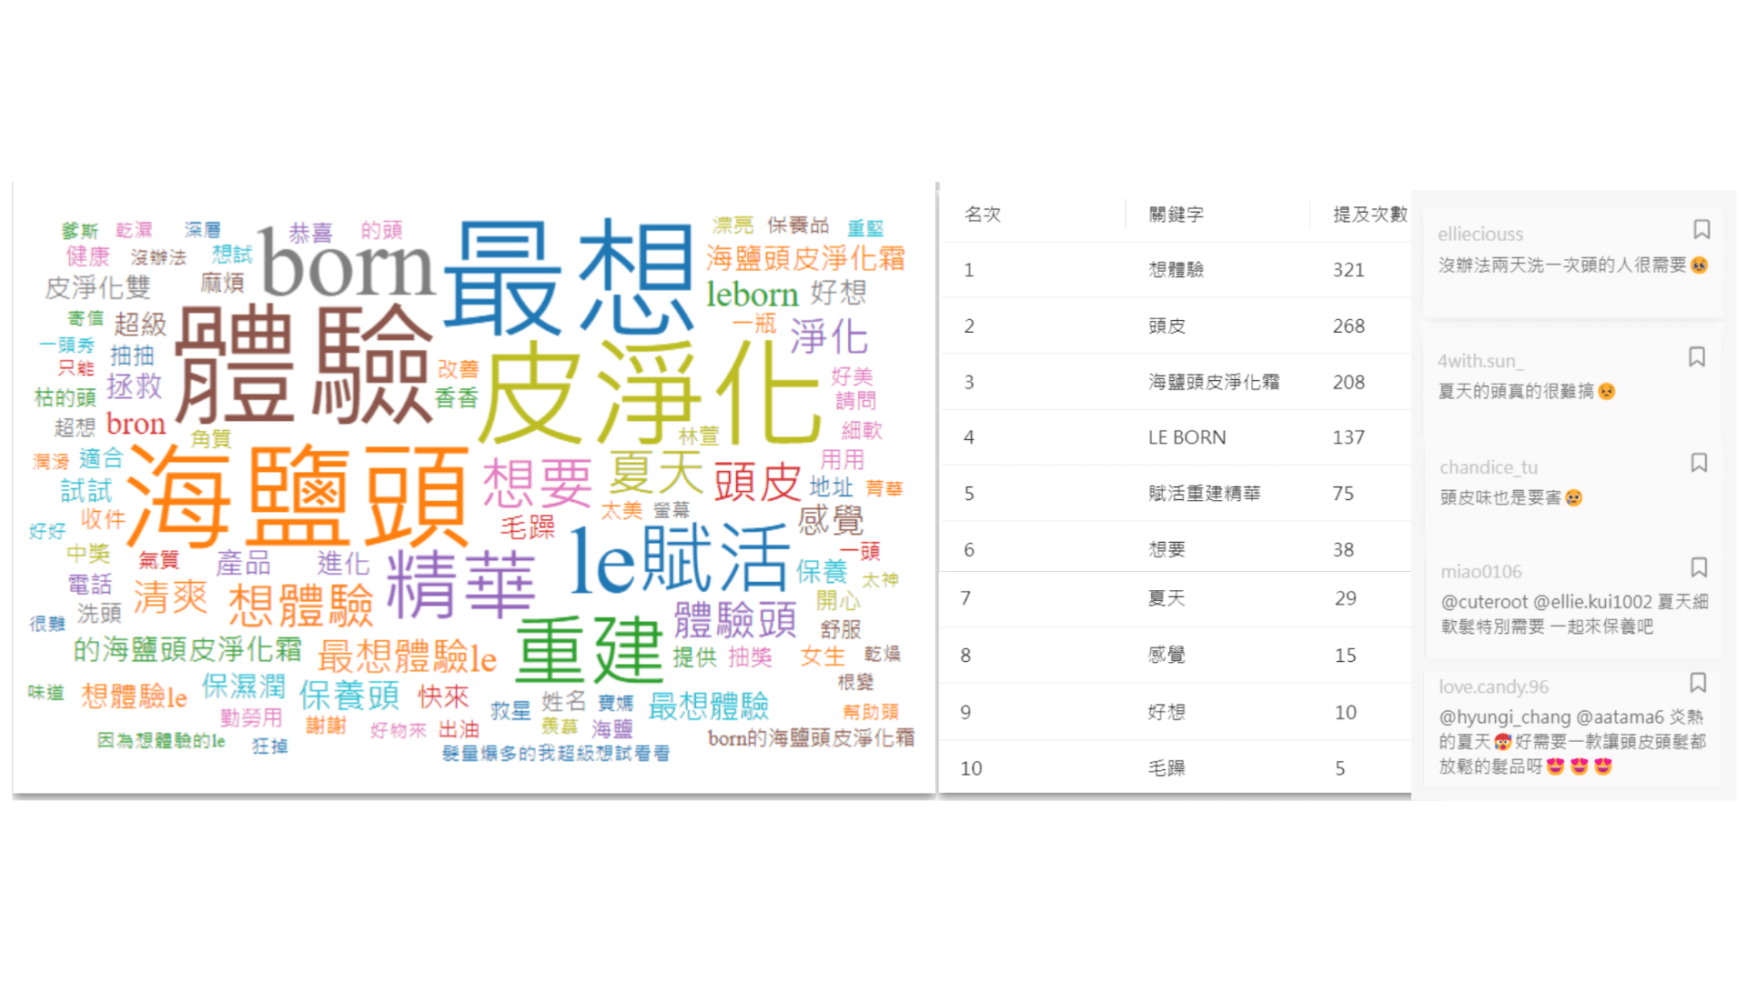Select the 想要 keyword in table
Screen dimensions: 1747x982
pos(1167,549)
